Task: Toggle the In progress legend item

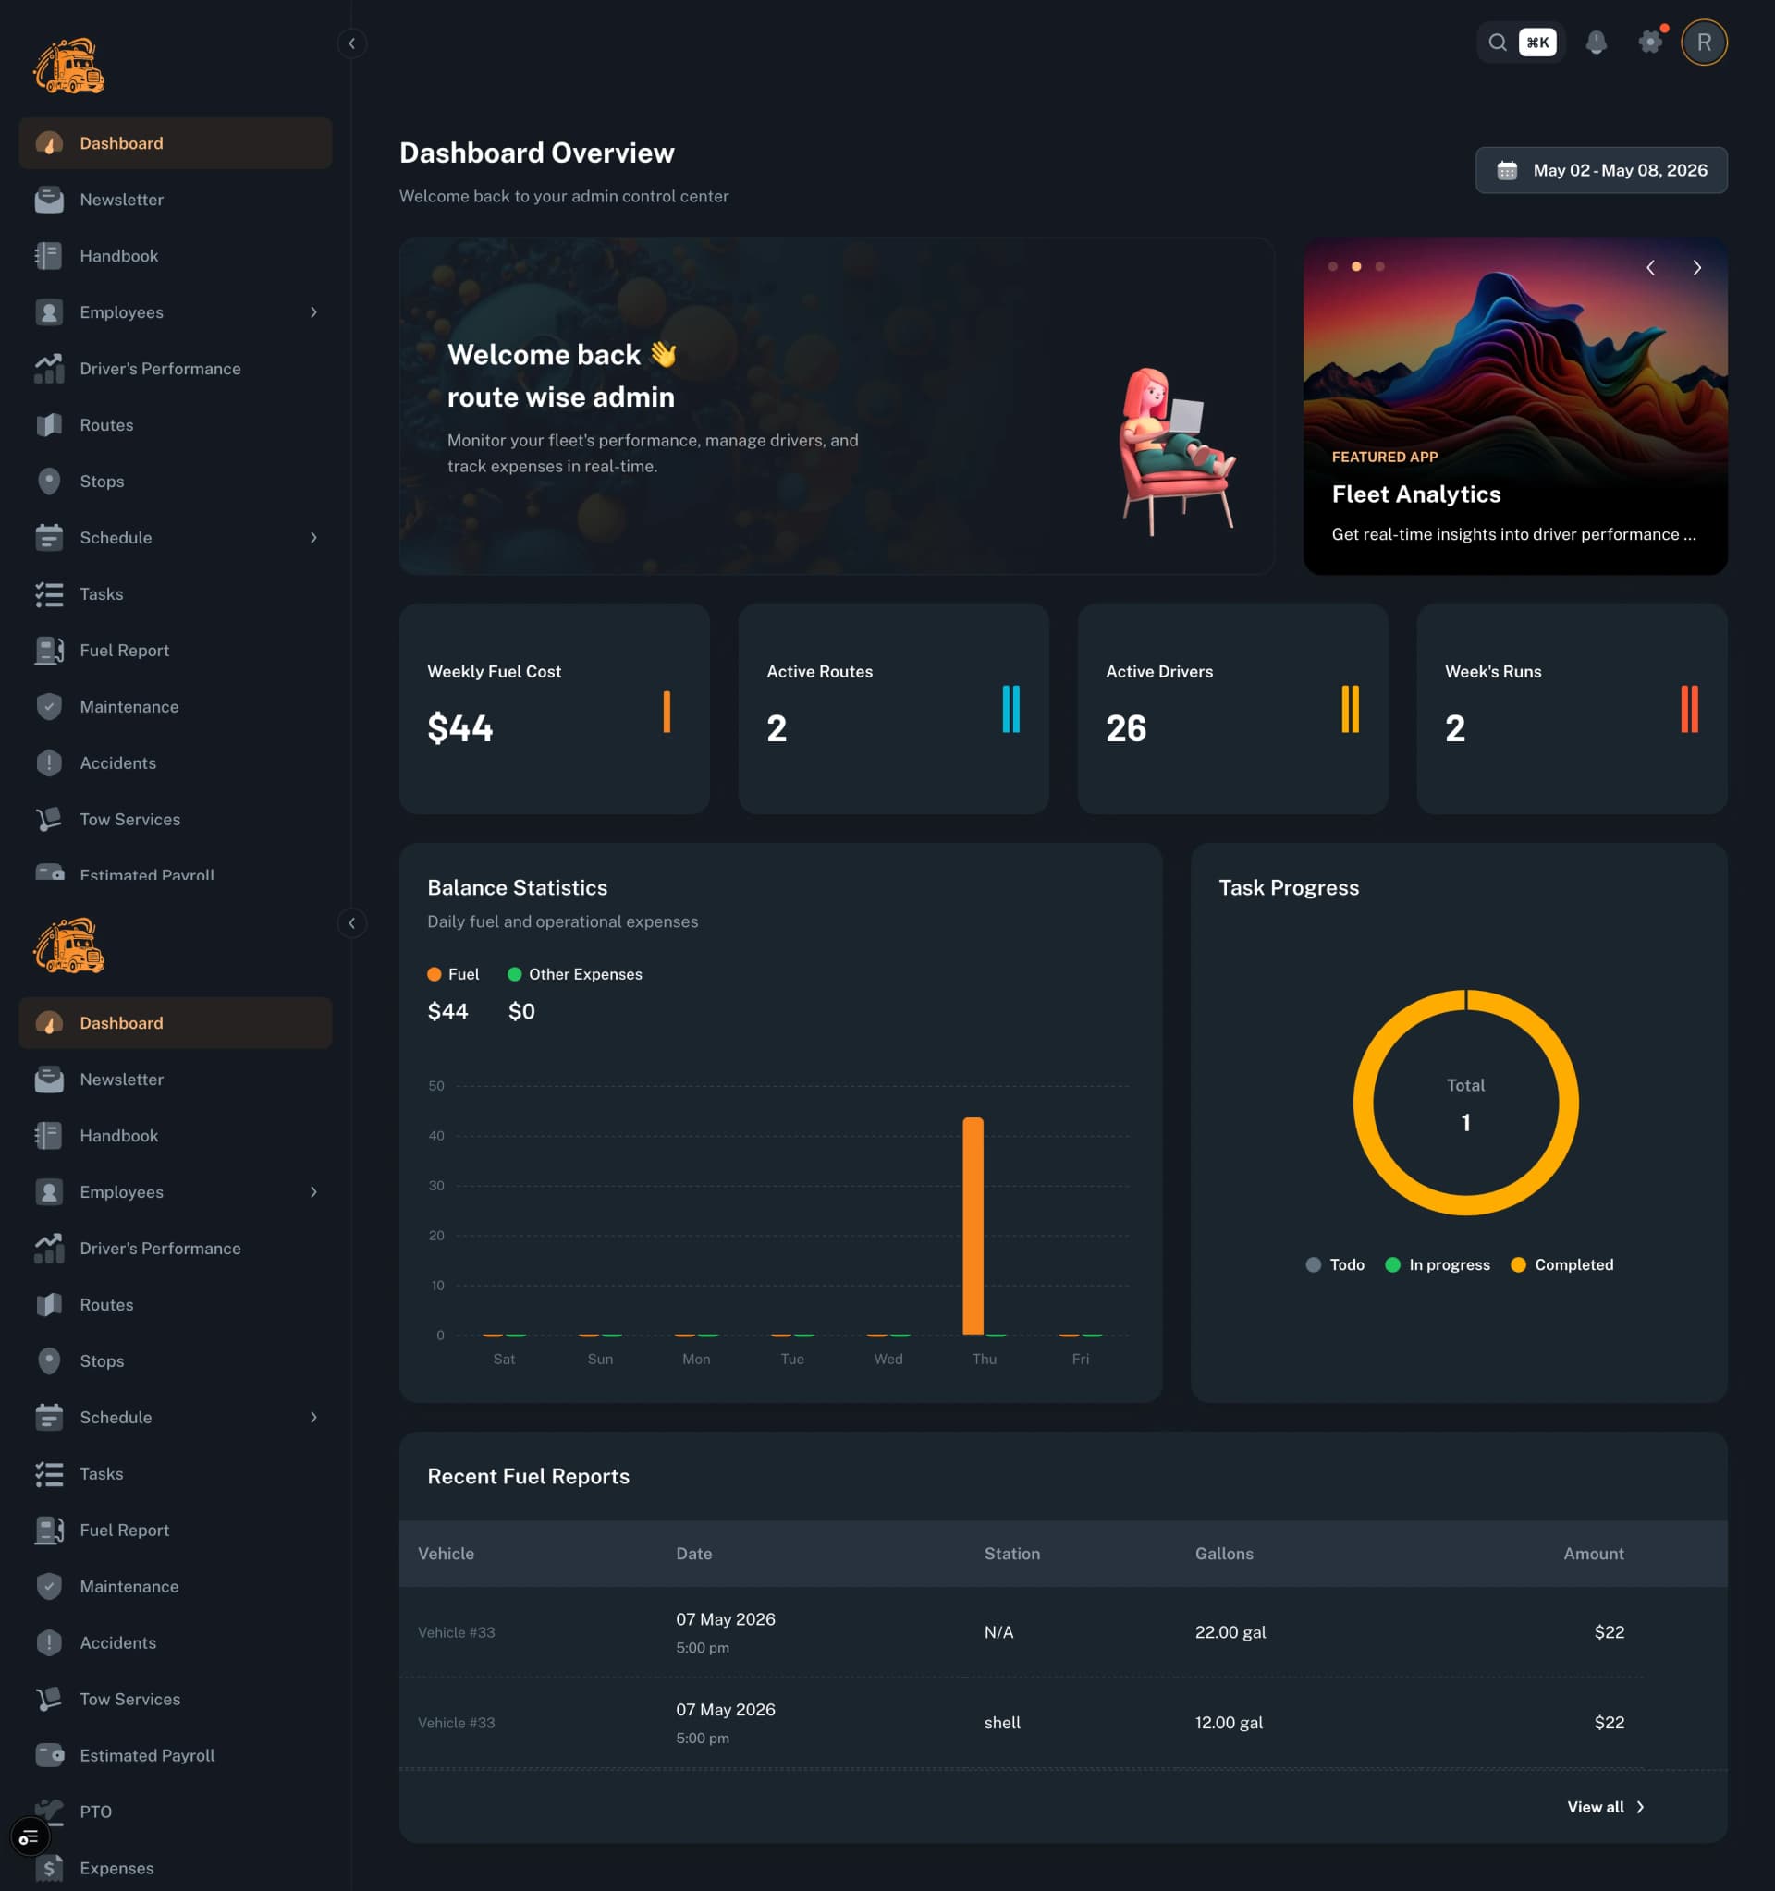Action: tap(1438, 1265)
